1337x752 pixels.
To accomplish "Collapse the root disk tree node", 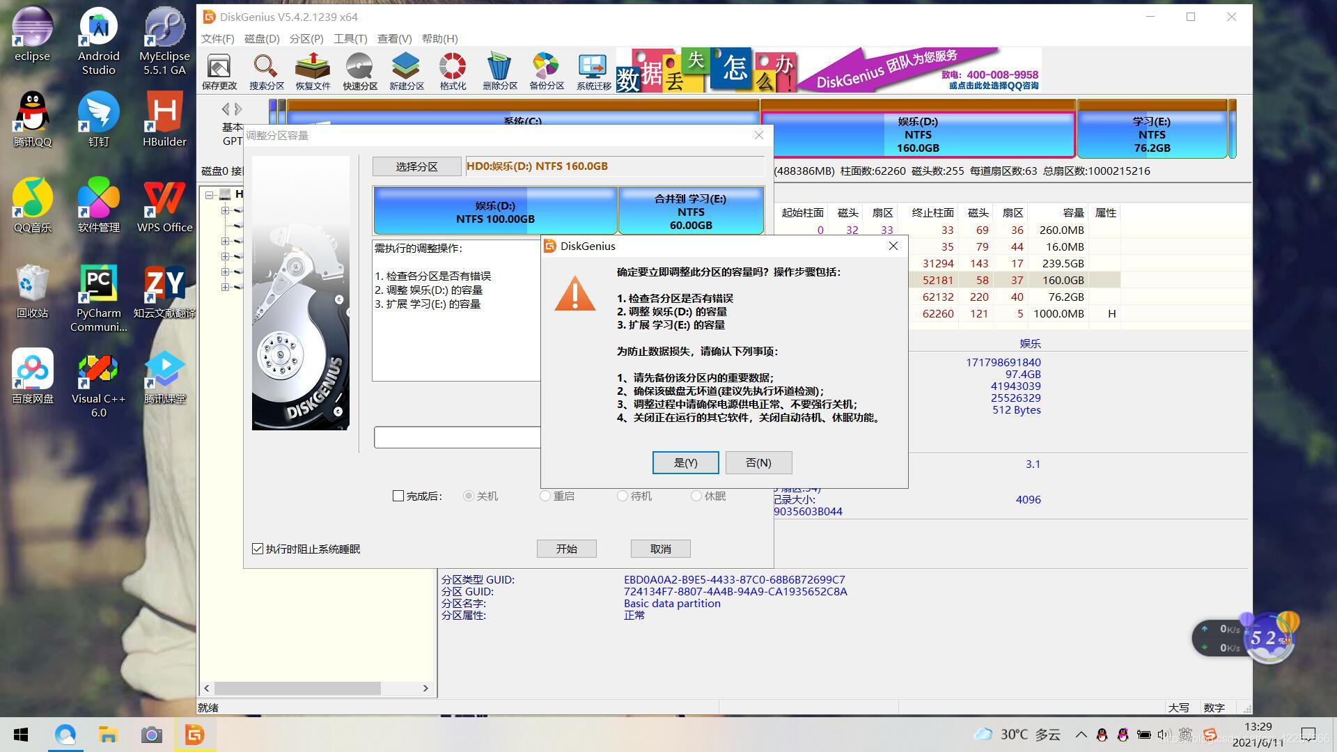I will (210, 194).
